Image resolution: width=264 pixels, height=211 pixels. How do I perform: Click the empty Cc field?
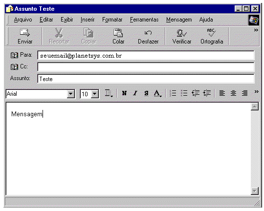(146, 67)
